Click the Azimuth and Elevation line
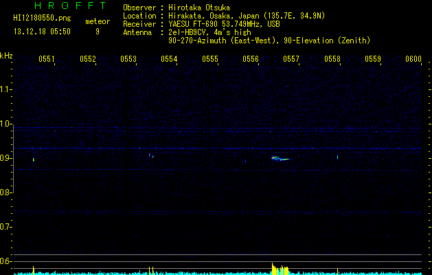Screen dimensions: 432x275 [269, 41]
